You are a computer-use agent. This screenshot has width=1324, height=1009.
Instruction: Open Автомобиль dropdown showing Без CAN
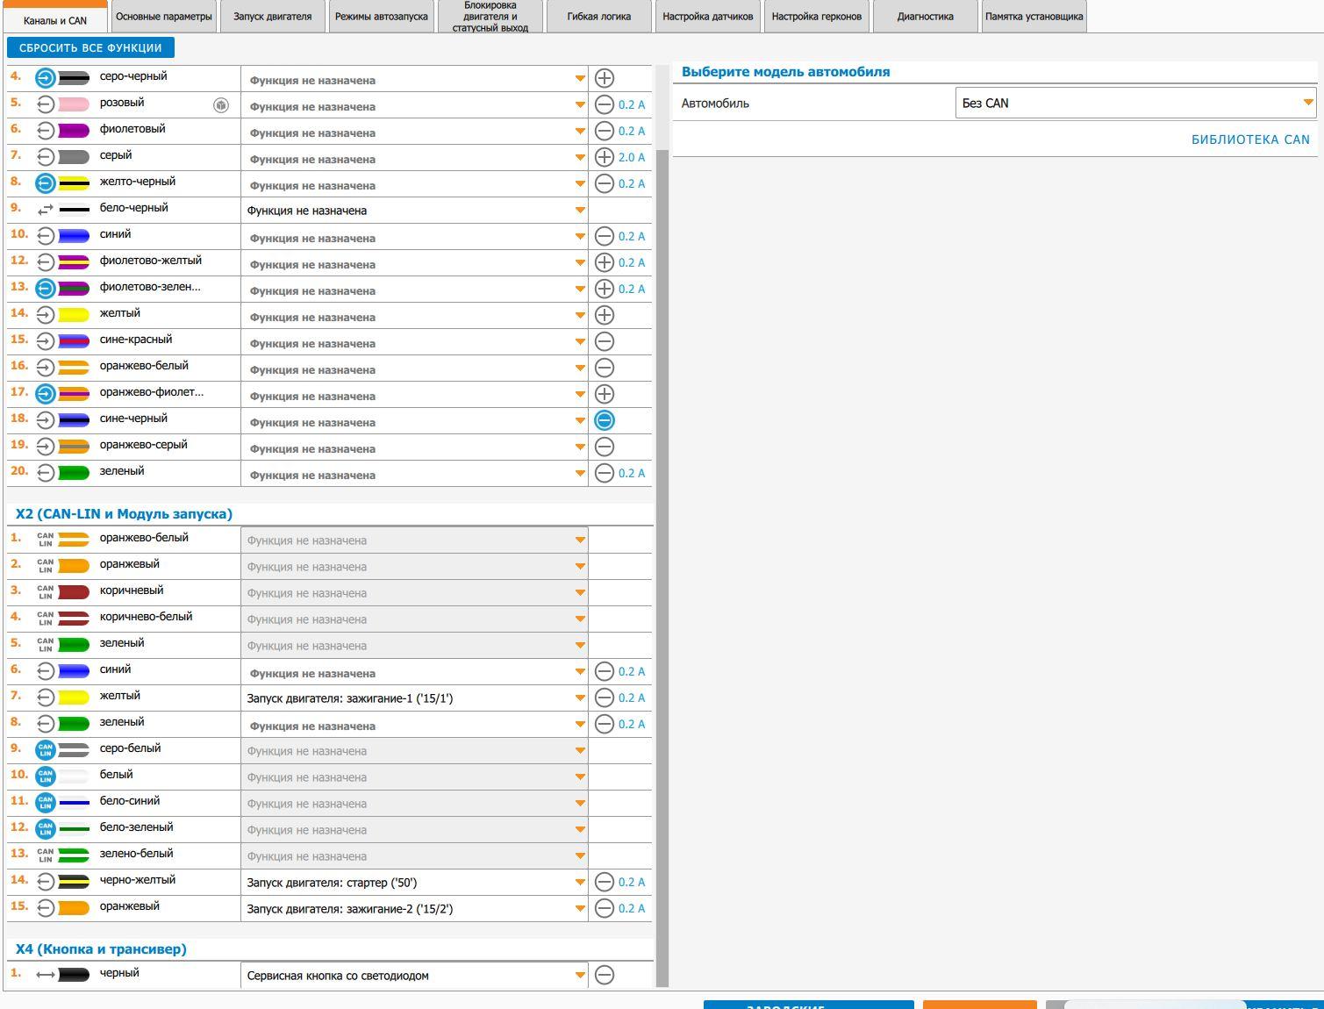click(x=1136, y=103)
